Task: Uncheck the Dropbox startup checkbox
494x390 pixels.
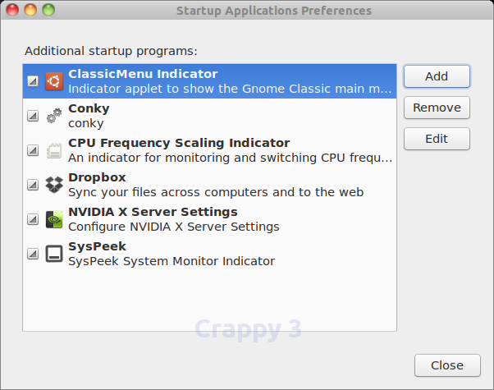Action: pos(33,185)
